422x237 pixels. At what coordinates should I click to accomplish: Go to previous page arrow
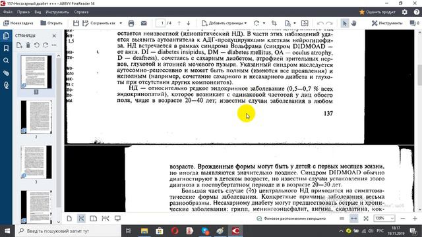point(179,23)
